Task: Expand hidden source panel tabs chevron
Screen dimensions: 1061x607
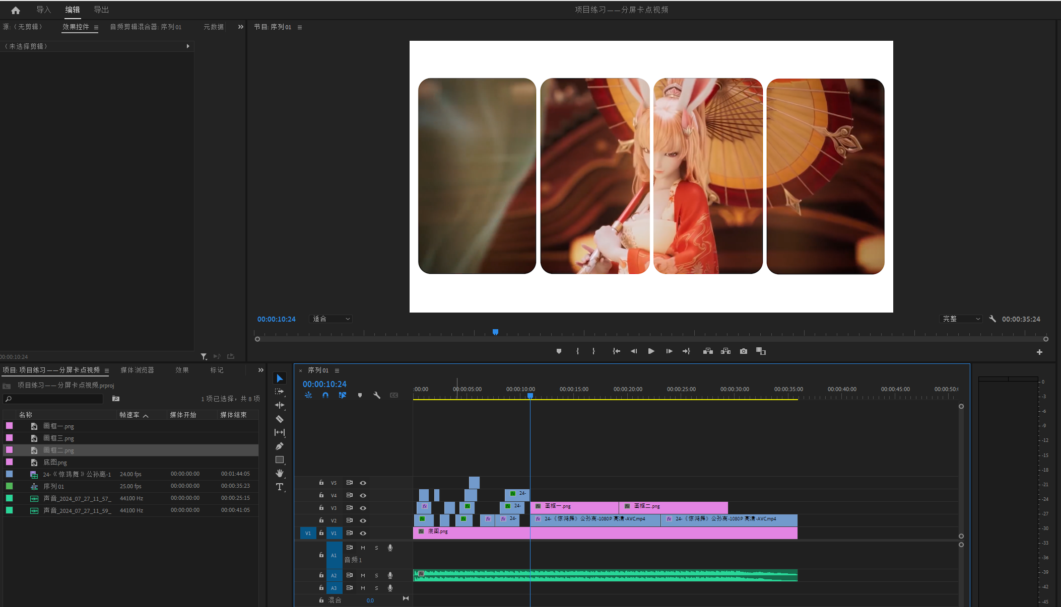Action: 241,27
